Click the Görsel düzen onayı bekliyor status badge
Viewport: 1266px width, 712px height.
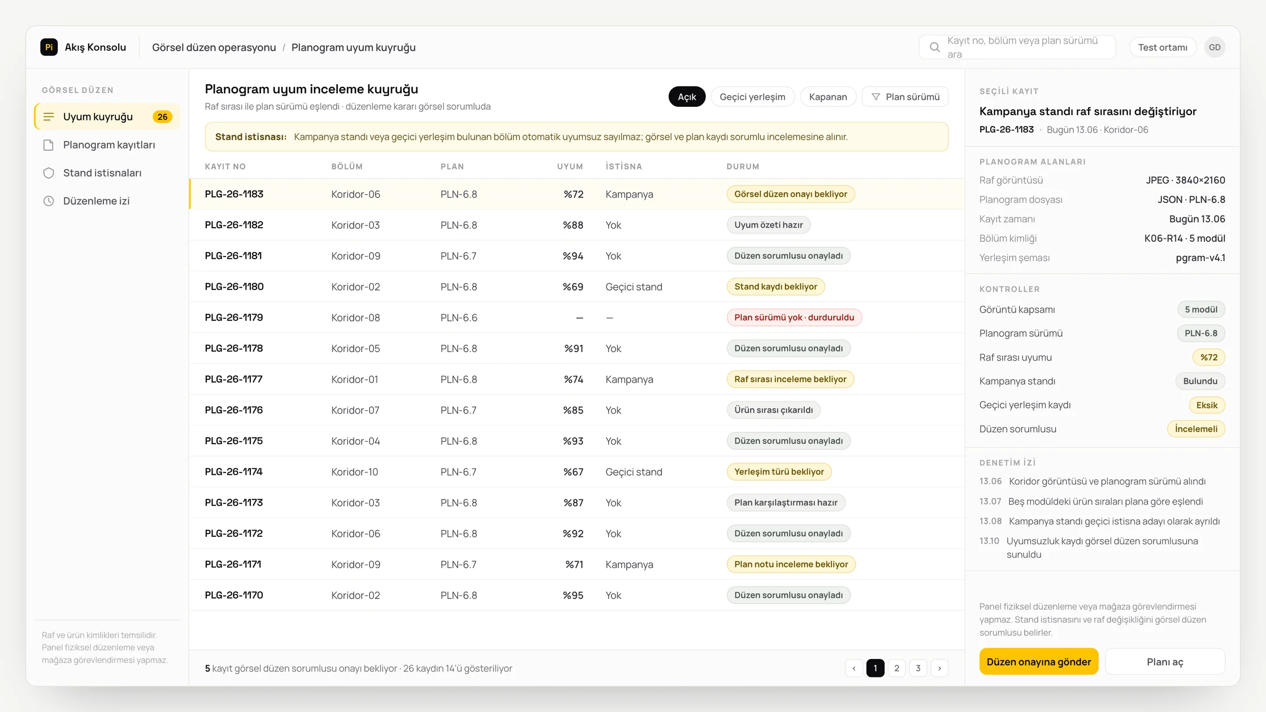coord(791,194)
